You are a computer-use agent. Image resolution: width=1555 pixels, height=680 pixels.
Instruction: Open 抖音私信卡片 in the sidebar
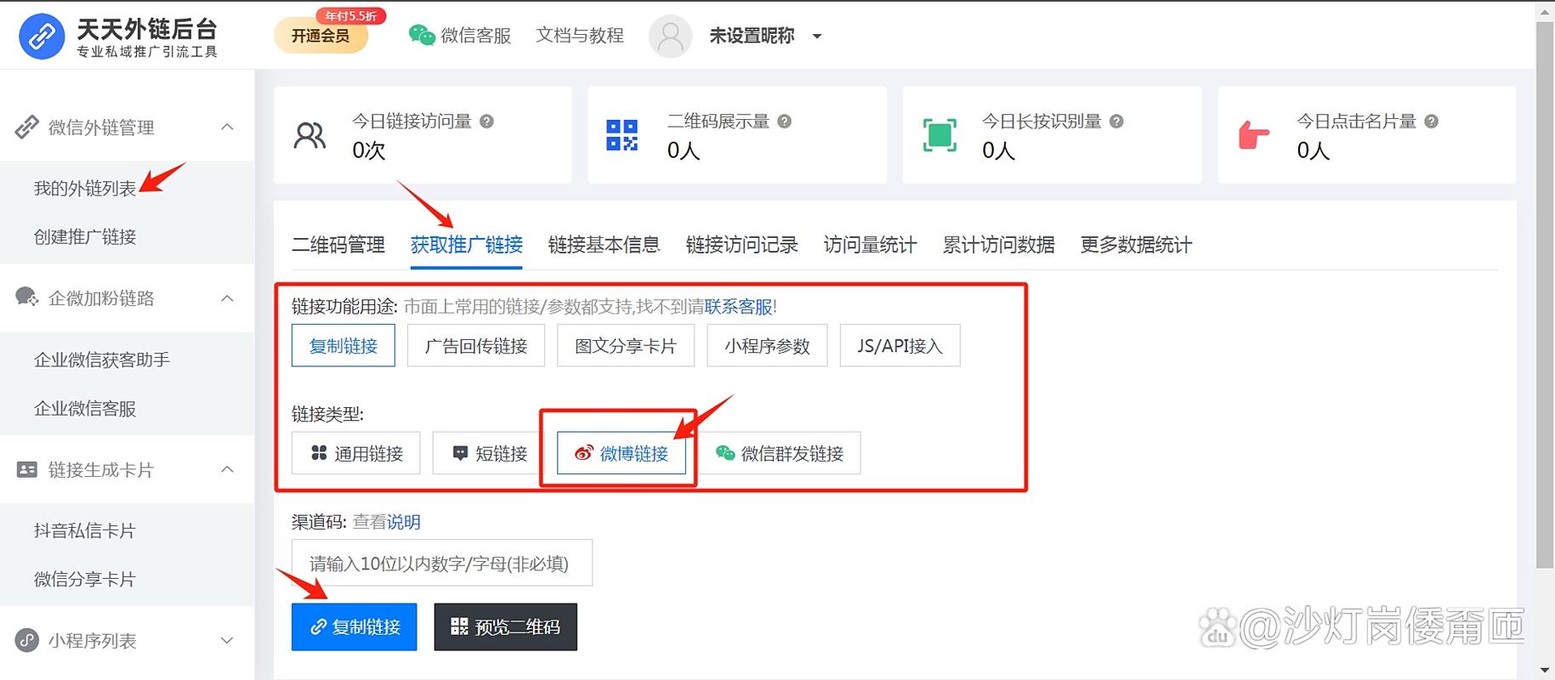point(85,530)
